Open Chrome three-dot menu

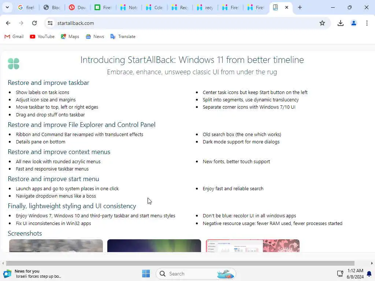(367, 23)
